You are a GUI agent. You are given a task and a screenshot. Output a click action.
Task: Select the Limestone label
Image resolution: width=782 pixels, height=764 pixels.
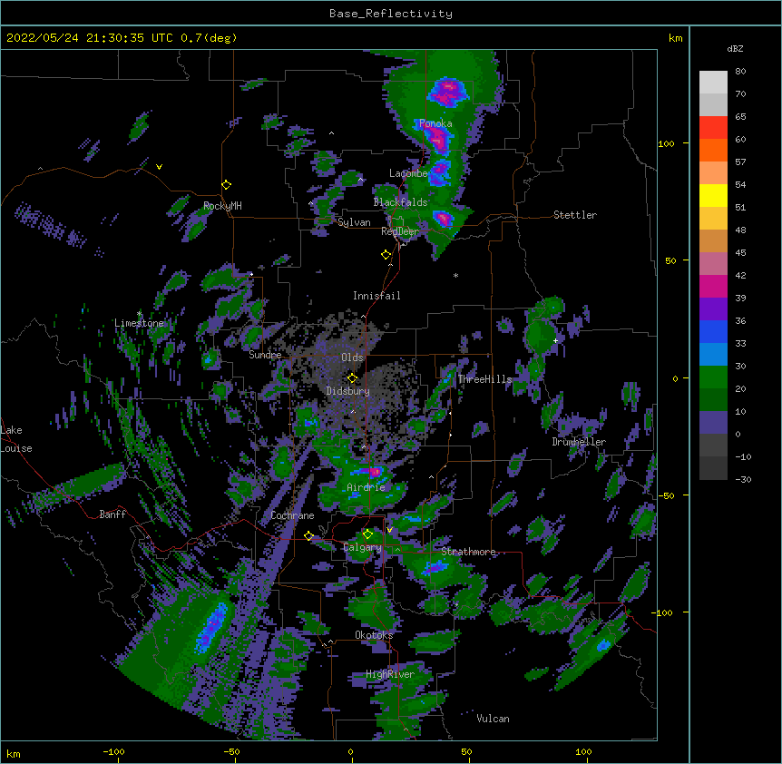pos(139,323)
